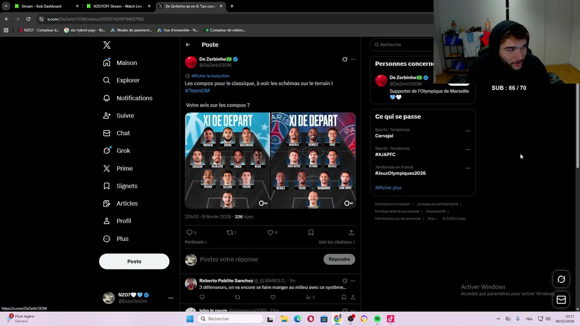
Task: Open account options next to NZO7
Action: pyautogui.click(x=171, y=298)
